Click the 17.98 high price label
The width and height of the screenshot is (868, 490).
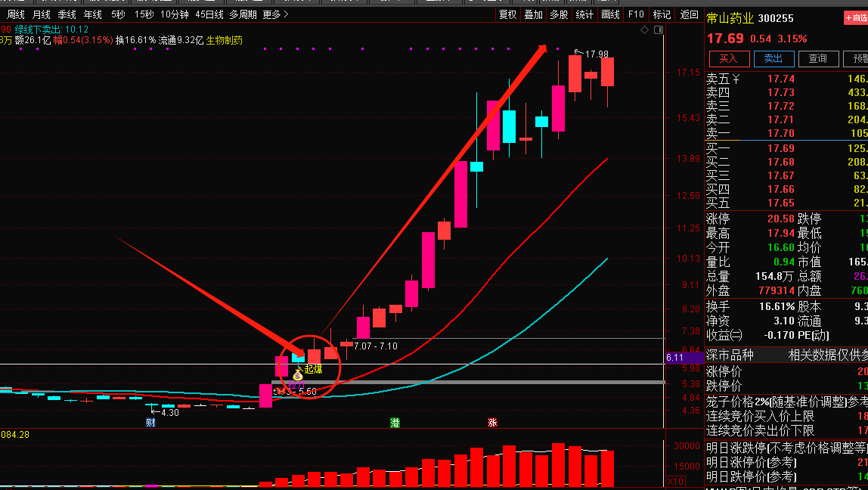click(597, 54)
